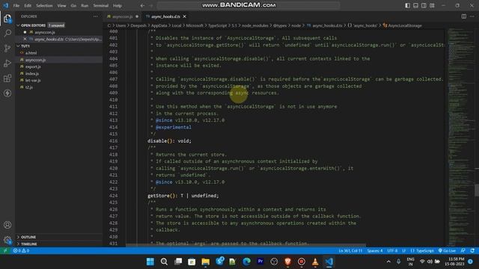
Task: Toggle bottom panel layout button
Action: click(416, 5)
